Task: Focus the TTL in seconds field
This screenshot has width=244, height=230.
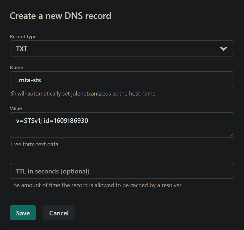Action: (122, 171)
